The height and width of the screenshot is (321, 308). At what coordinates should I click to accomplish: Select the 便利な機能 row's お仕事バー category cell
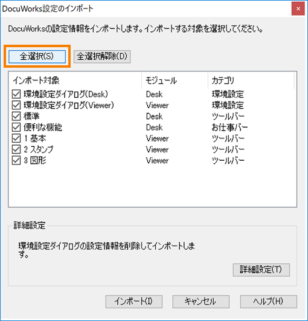point(229,128)
